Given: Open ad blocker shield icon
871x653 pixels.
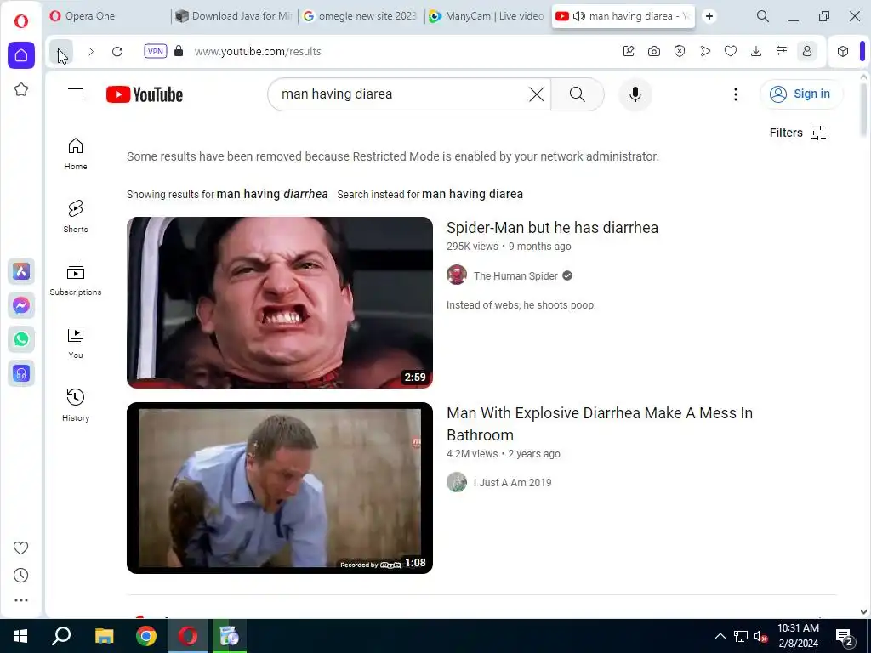Looking at the screenshot, I should tap(680, 51).
